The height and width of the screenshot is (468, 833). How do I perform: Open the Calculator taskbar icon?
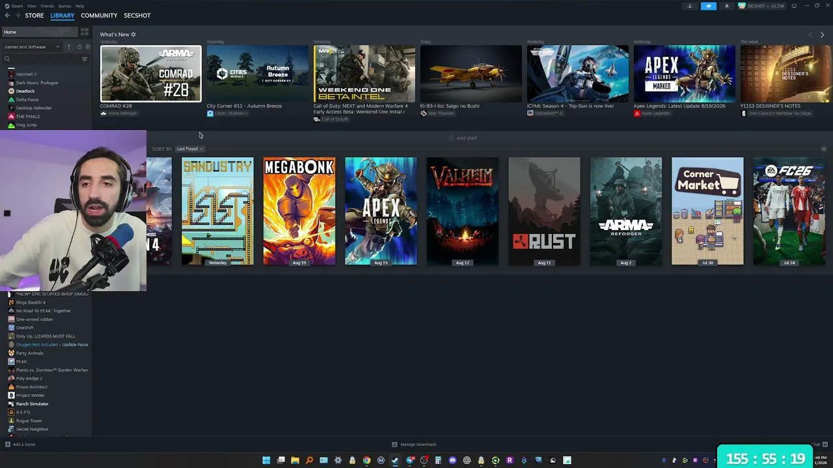[438, 460]
